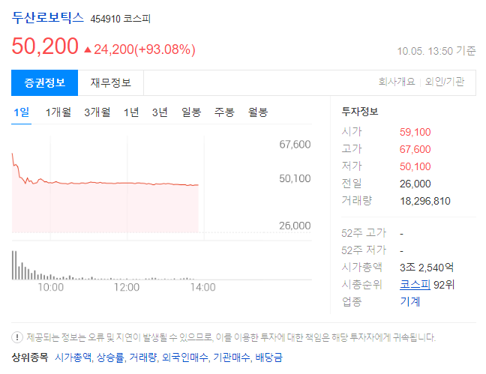Open top stocks by 거래량
This screenshot has width=486, height=374.
click(x=143, y=358)
